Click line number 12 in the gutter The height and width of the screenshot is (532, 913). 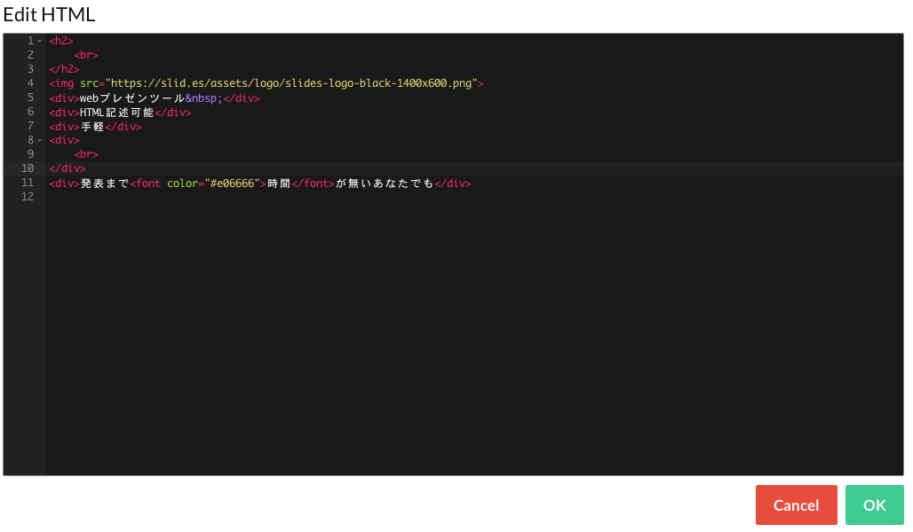pos(28,197)
